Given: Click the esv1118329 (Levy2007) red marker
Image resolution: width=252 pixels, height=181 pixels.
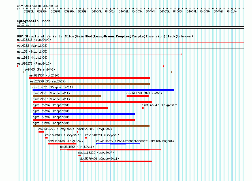Looking at the screenshot, I should pos(80,156).
